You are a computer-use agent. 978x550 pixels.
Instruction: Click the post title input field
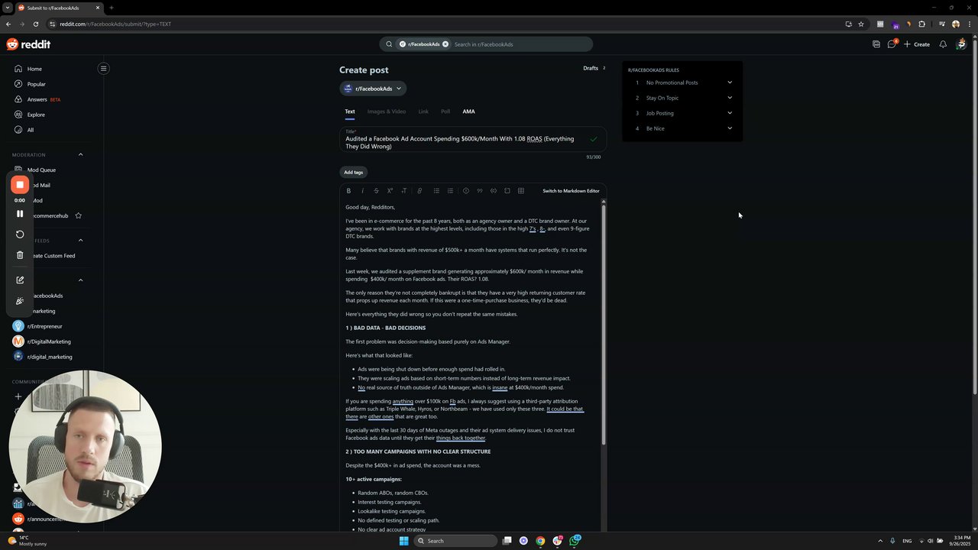pos(473,140)
